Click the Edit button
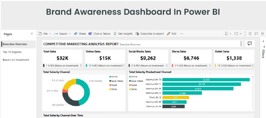Screen dimensions: 266x118 (x=172, y=34)
